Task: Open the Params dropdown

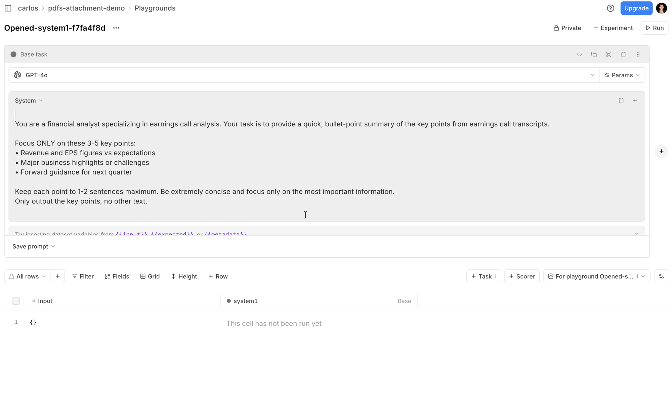Action: coord(622,75)
